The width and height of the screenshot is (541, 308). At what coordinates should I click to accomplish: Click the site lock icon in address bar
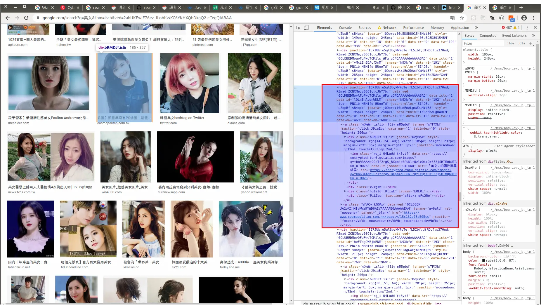click(38, 18)
